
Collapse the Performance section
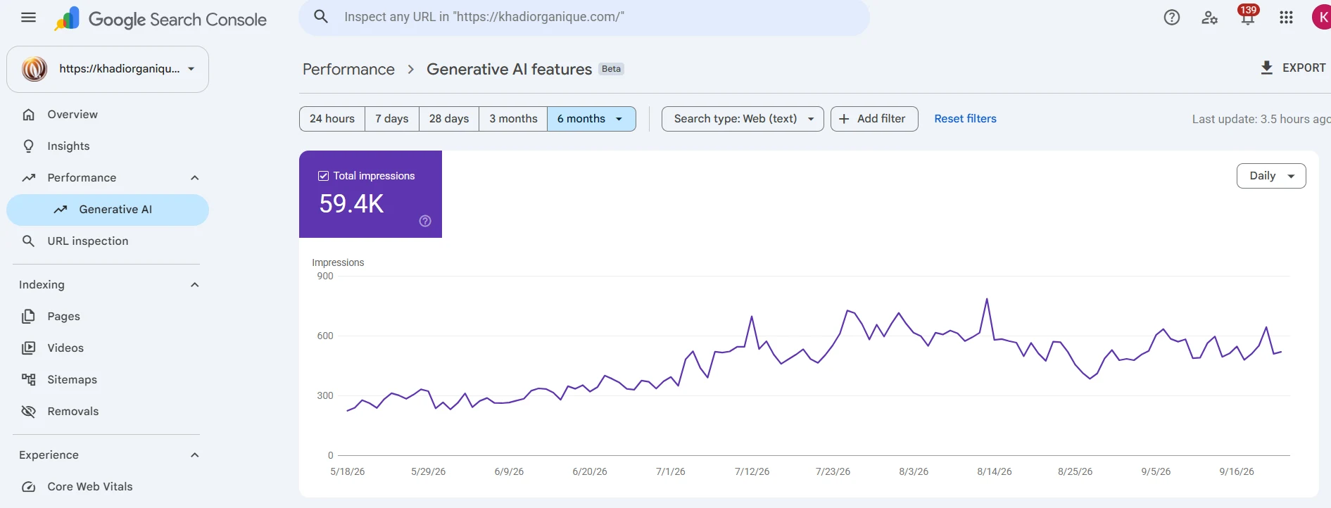click(x=195, y=178)
